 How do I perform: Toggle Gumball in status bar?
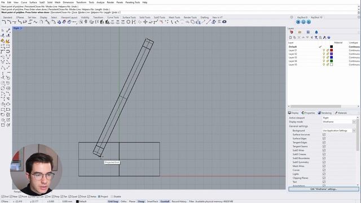pos(165,201)
